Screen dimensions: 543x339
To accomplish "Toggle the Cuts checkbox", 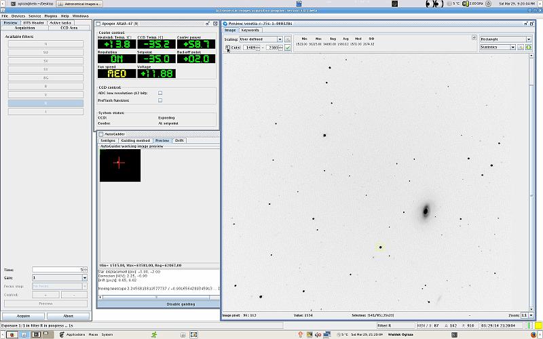I will [227, 47].
